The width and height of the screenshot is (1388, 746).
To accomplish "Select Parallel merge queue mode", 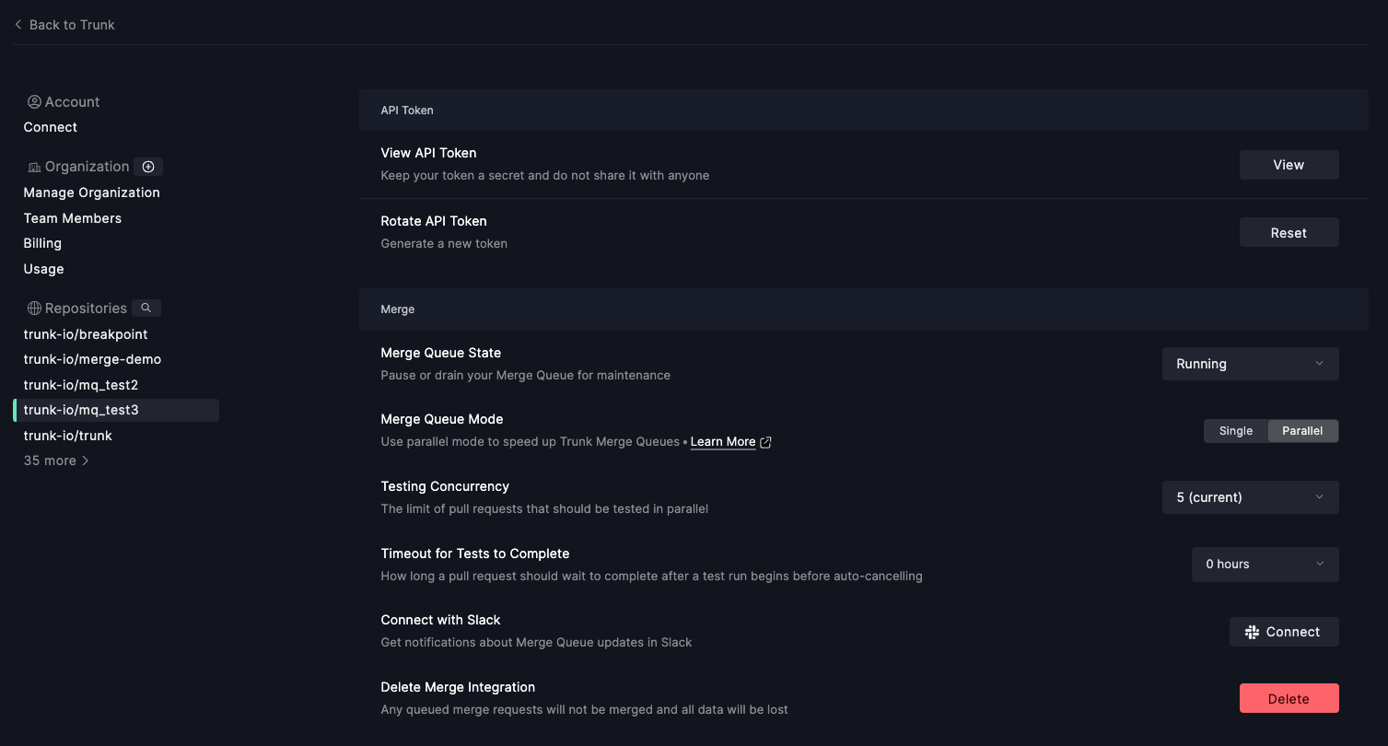I will [1302, 431].
